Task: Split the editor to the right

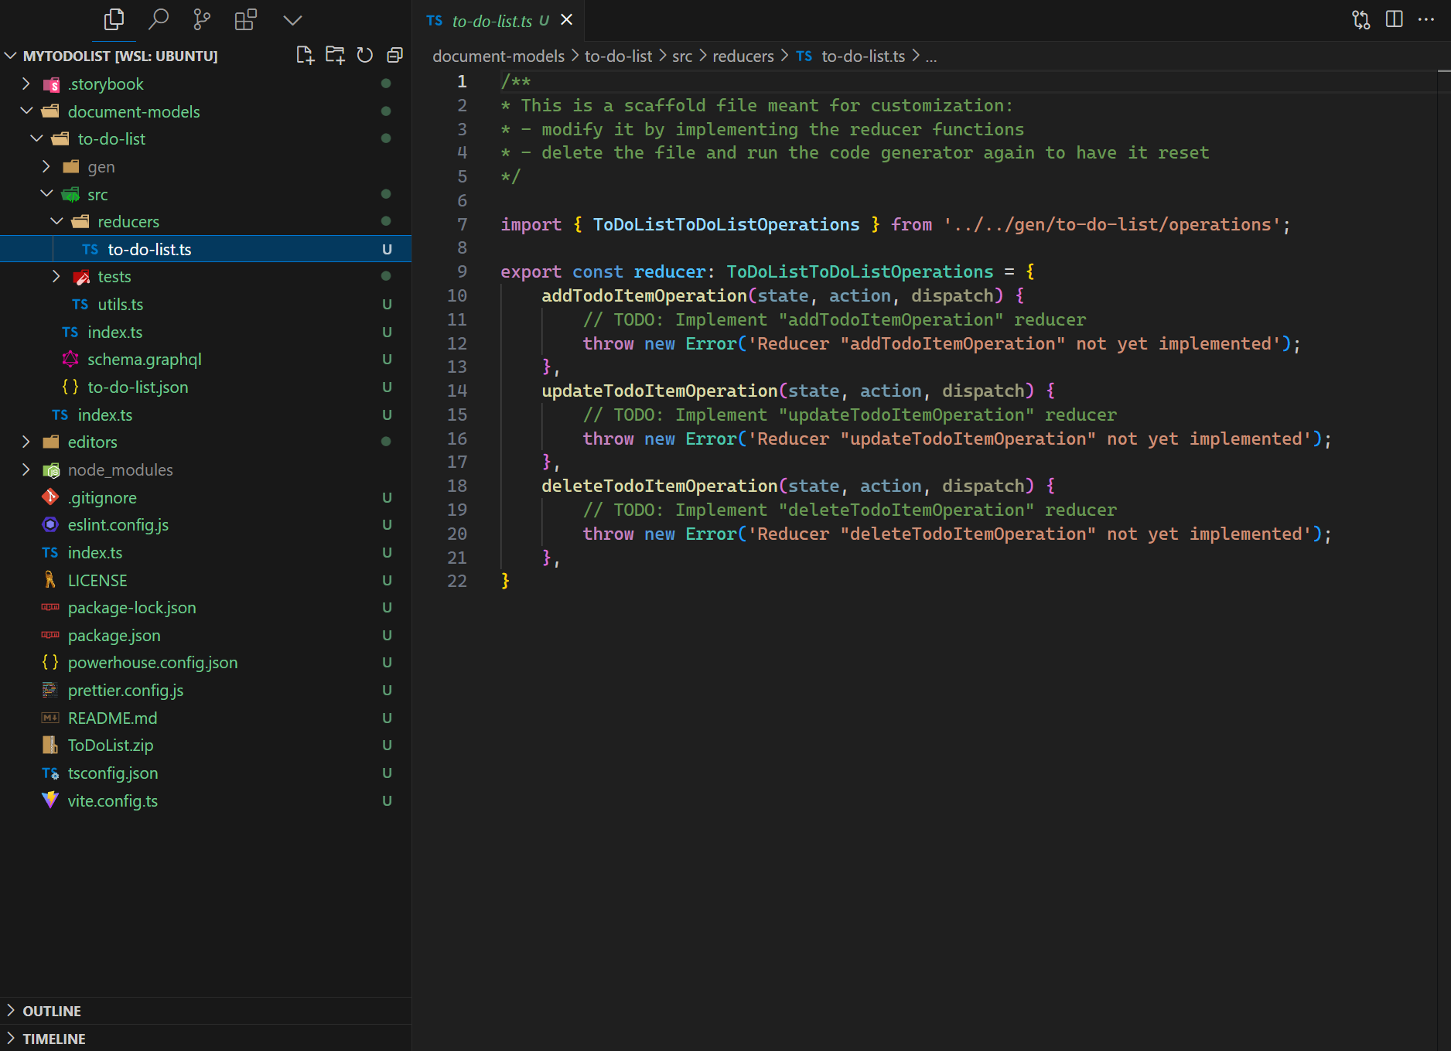Action: (x=1395, y=19)
